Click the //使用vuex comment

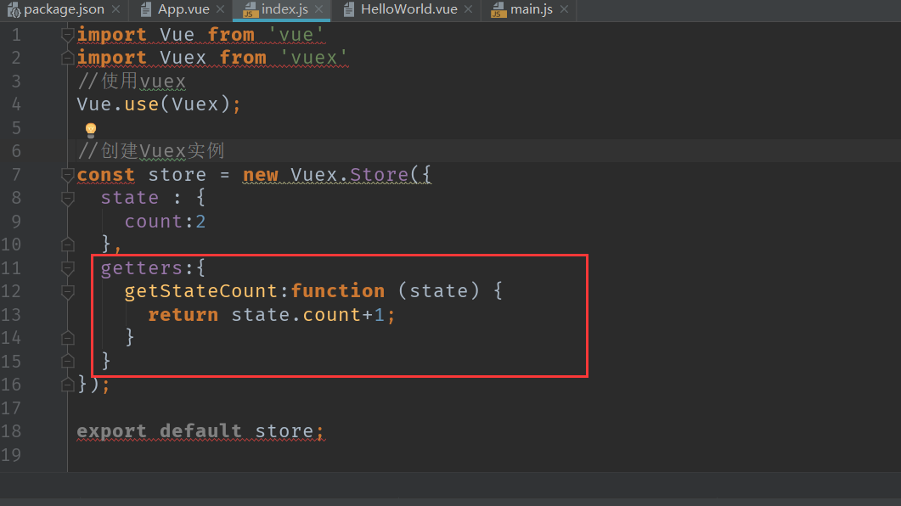tap(132, 82)
